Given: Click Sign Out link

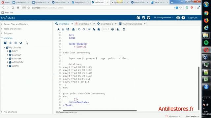Looking at the screenshot, I should tap(193, 18).
